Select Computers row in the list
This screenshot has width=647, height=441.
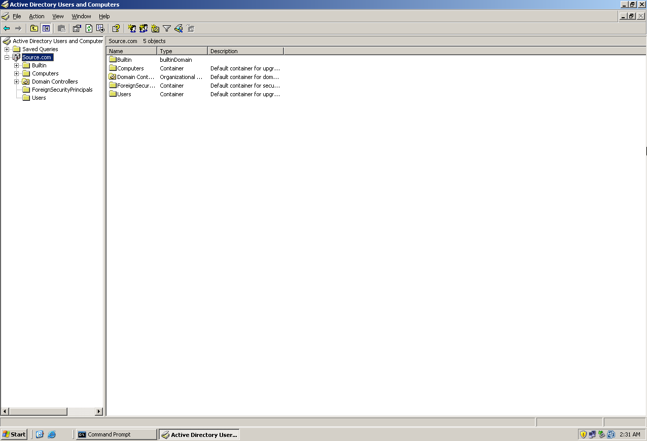195,68
